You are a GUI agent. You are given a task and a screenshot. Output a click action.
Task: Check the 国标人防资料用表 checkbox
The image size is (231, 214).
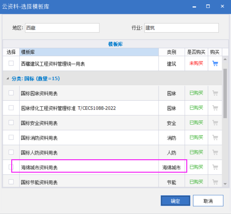point(11,152)
